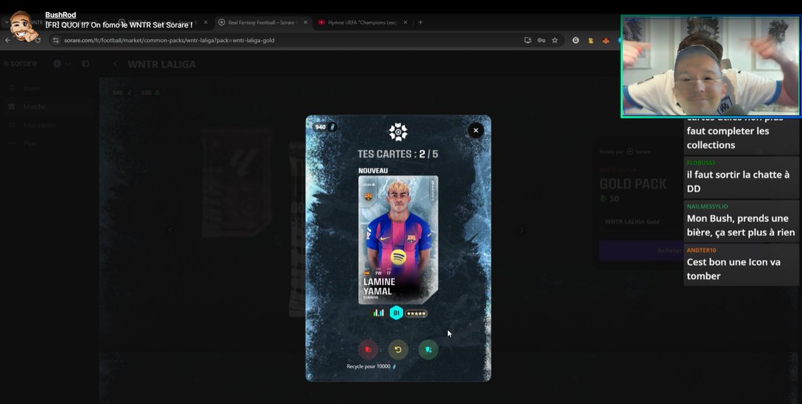The height and width of the screenshot is (404, 802).
Task: Click the site info icon left of URL
Action: tap(56, 40)
